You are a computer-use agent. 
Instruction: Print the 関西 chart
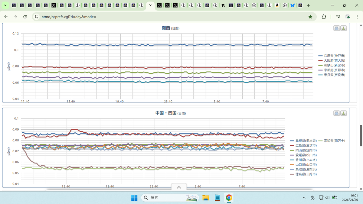[x=336, y=28]
